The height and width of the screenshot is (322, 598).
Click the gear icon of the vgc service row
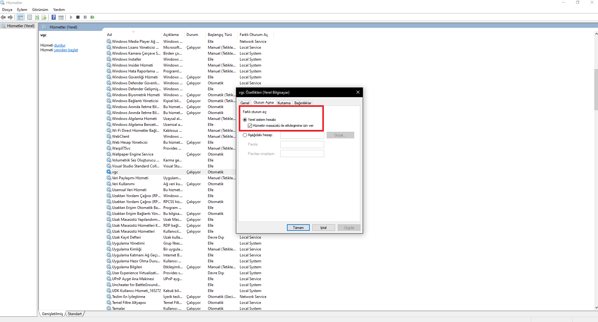coord(109,172)
